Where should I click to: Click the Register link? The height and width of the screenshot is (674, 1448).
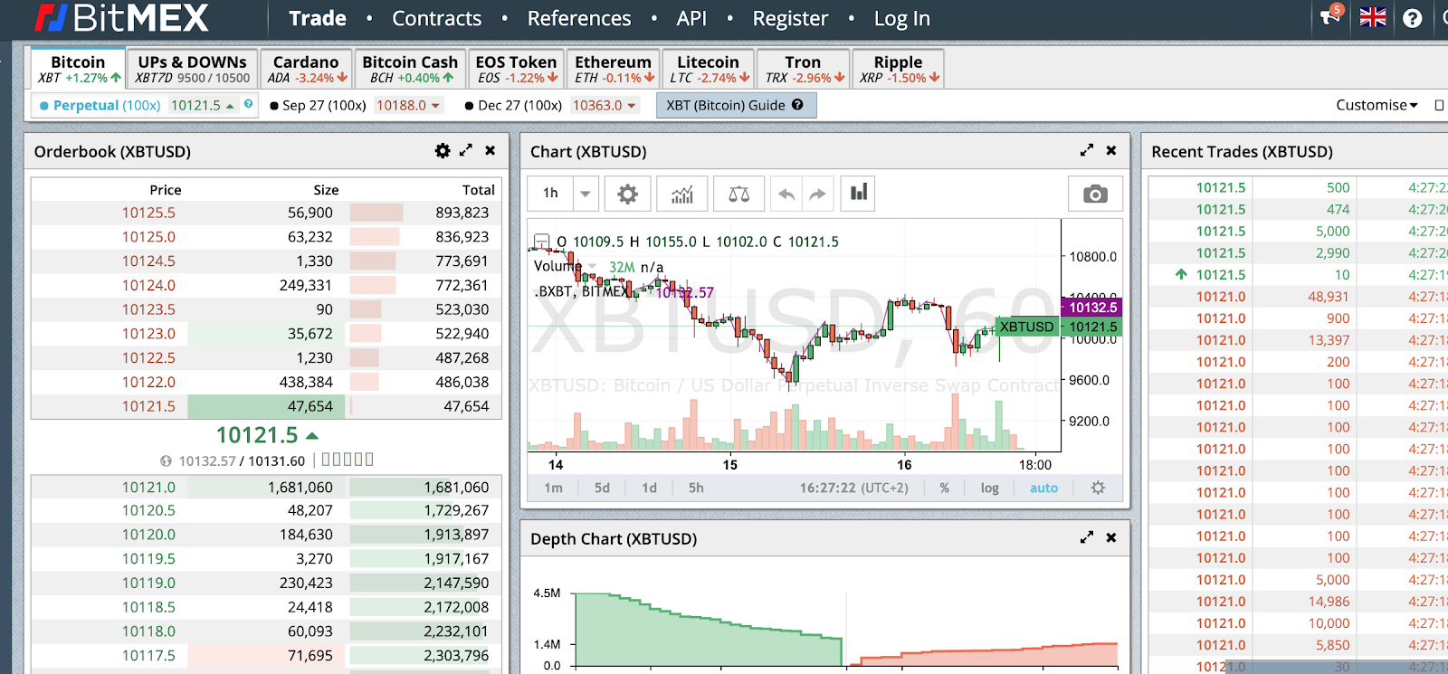790,18
